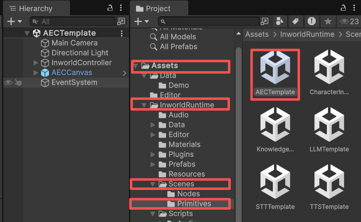
Task: Expand the Prefabs folder
Action: [x=152, y=164]
